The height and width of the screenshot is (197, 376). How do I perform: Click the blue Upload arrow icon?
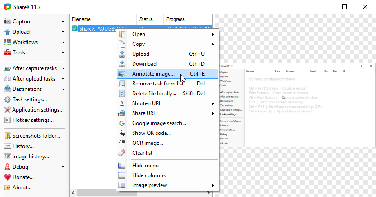point(8,32)
